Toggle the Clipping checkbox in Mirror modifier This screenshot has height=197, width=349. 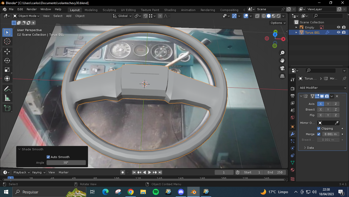coord(319,129)
